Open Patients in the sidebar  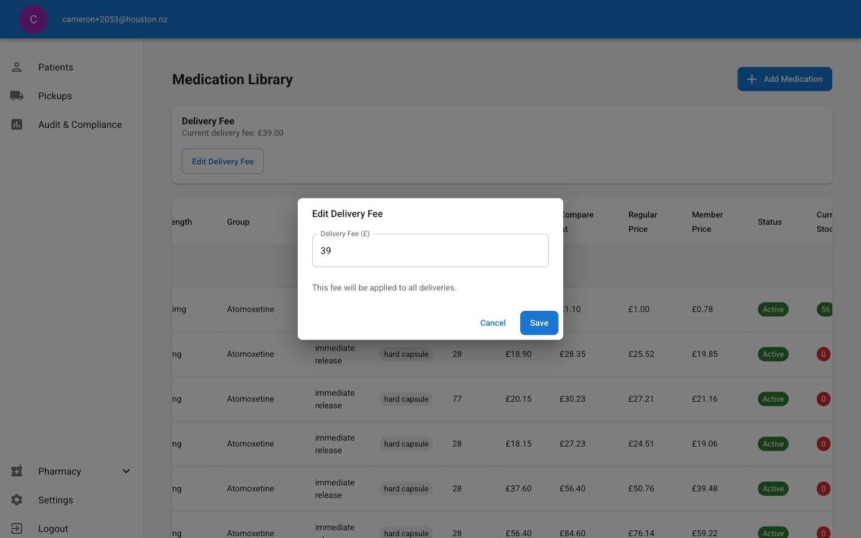pyautogui.click(x=72, y=67)
